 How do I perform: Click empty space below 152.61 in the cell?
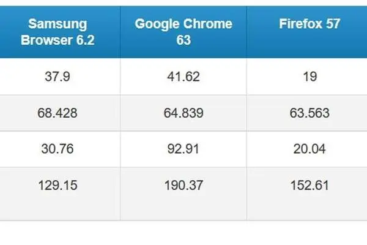coord(307,206)
